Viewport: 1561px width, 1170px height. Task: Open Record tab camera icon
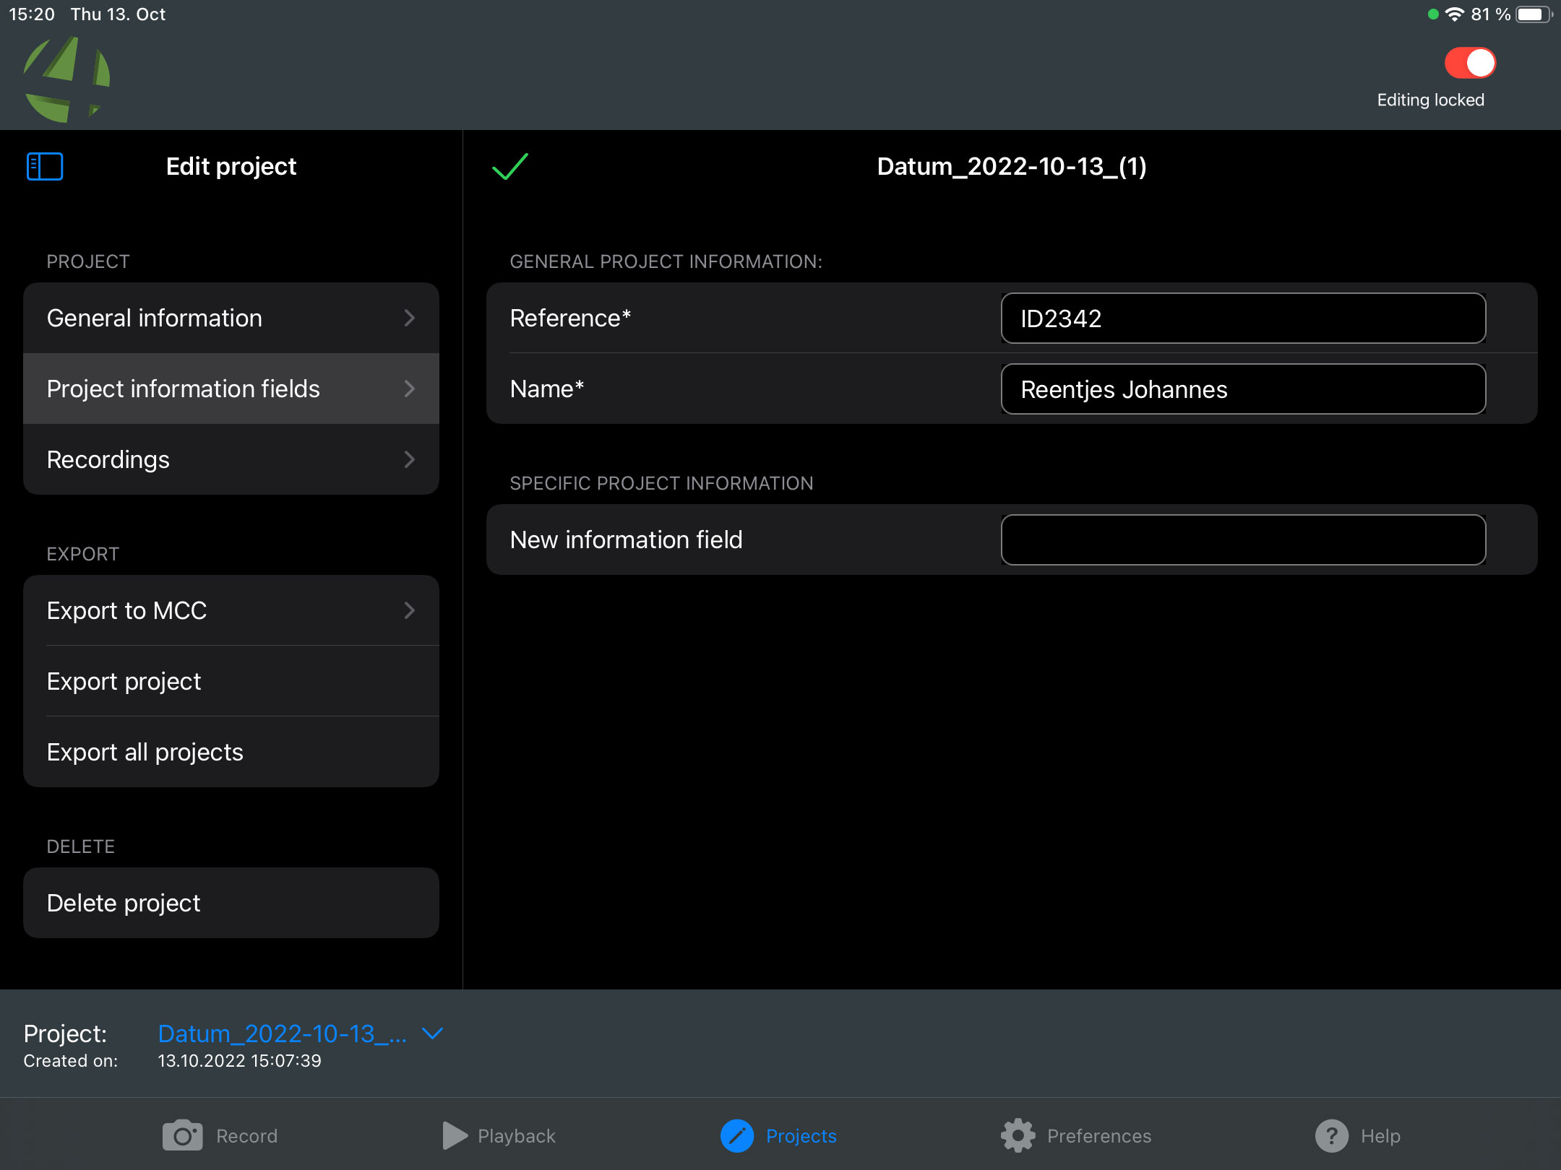[183, 1135]
